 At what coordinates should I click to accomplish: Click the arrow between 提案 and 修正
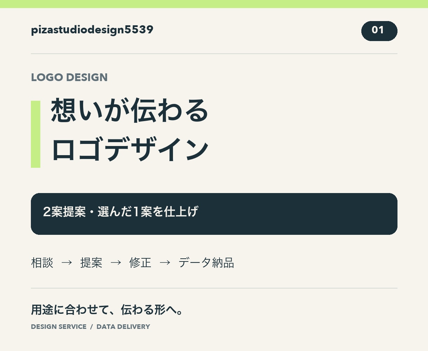click(116, 263)
